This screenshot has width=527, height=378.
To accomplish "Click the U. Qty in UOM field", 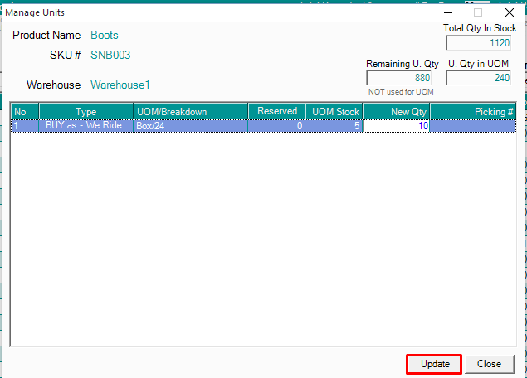I will (x=478, y=78).
